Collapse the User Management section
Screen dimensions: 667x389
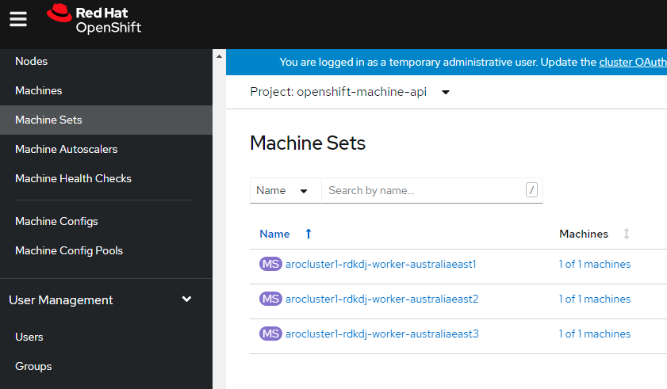pyautogui.click(x=186, y=299)
